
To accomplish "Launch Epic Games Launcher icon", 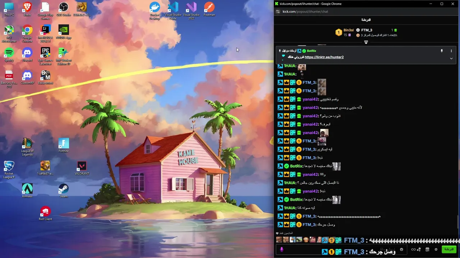I will [x=45, y=57].
